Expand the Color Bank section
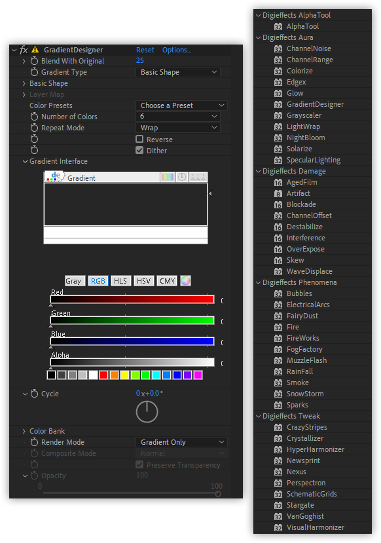This screenshot has height=543, width=381. tap(24, 431)
